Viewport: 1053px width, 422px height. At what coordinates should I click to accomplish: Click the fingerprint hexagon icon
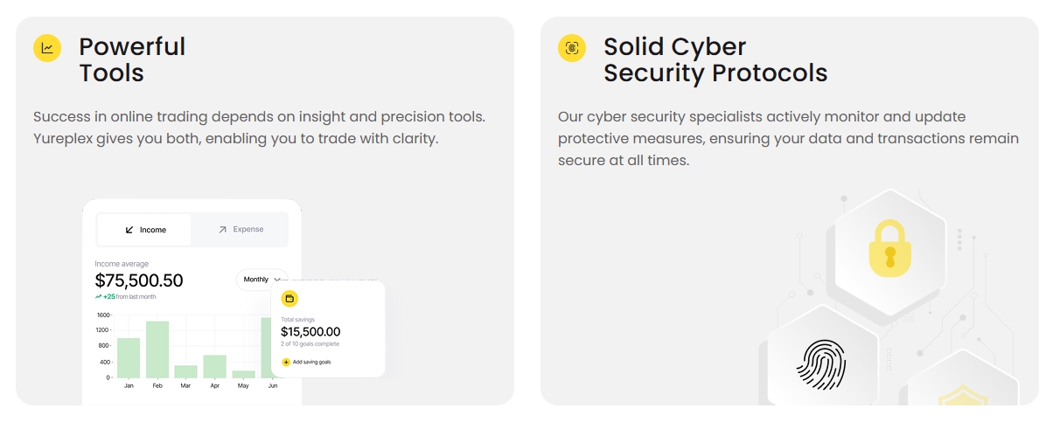pyautogui.click(x=818, y=364)
